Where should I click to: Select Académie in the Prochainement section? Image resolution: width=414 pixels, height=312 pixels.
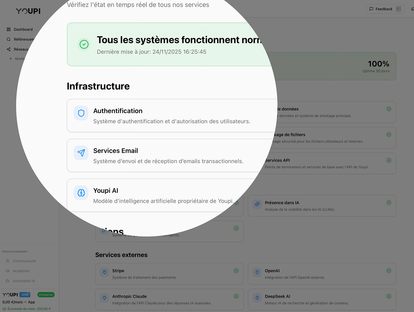pyautogui.click(x=21, y=271)
